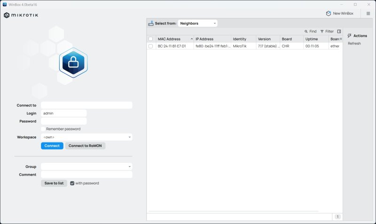Click the Filter text label
This screenshot has width=376, height=224.
click(x=329, y=32)
